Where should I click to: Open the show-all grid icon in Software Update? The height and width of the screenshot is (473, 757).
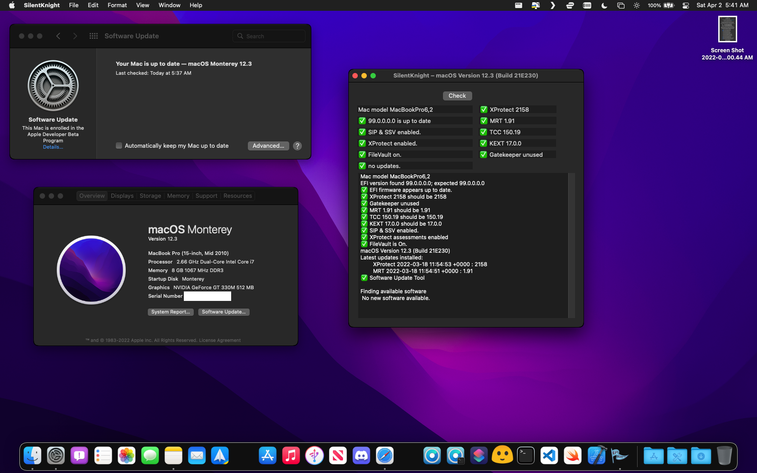pos(94,36)
